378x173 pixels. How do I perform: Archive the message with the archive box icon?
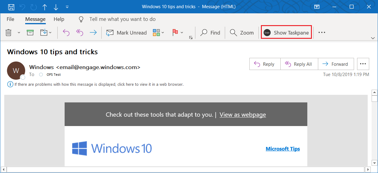point(30,32)
